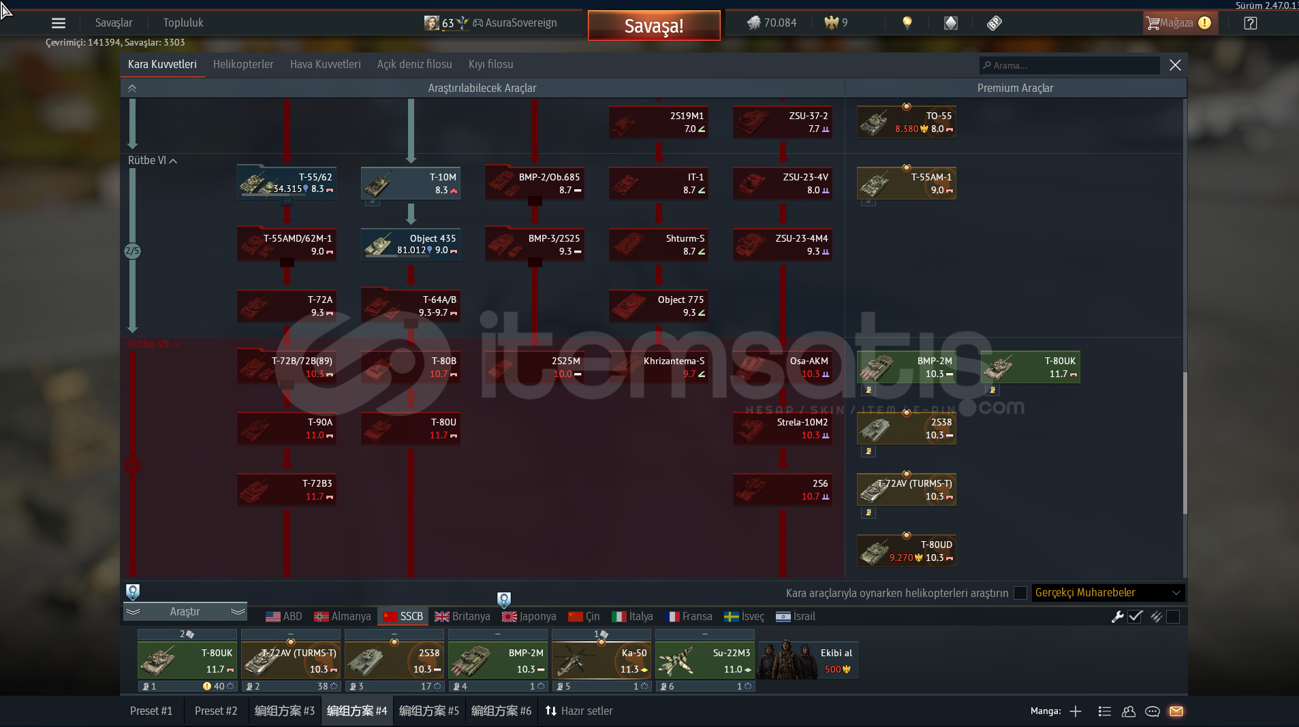Viewport: 1299px width, 727px height.
Task: Select the Su-22M3 crew slot
Action: pyautogui.click(x=705, y=660)
